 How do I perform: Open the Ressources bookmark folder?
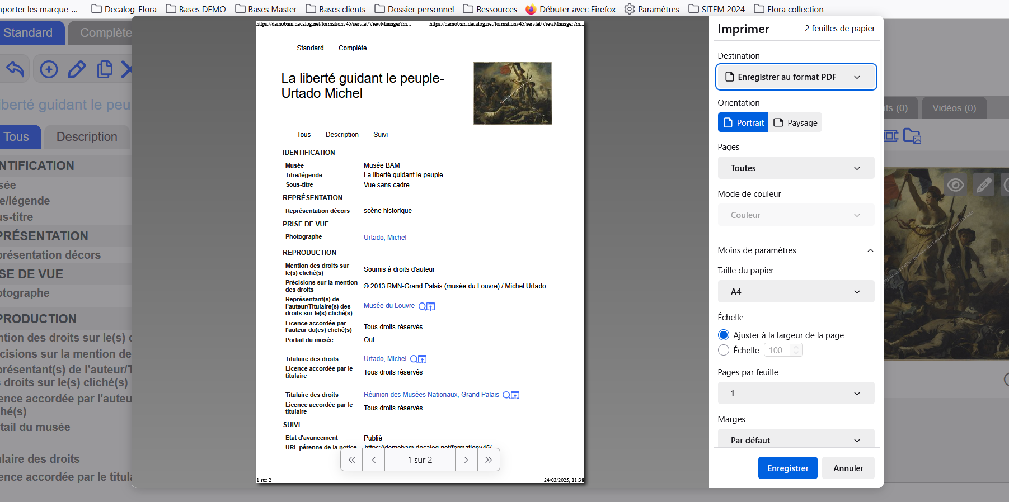click(x=490, y=9)
